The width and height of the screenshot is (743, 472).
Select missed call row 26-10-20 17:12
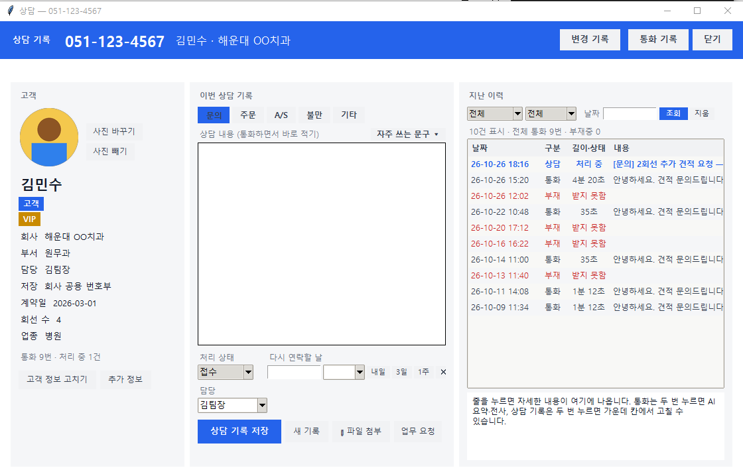[x=596, y=228]
